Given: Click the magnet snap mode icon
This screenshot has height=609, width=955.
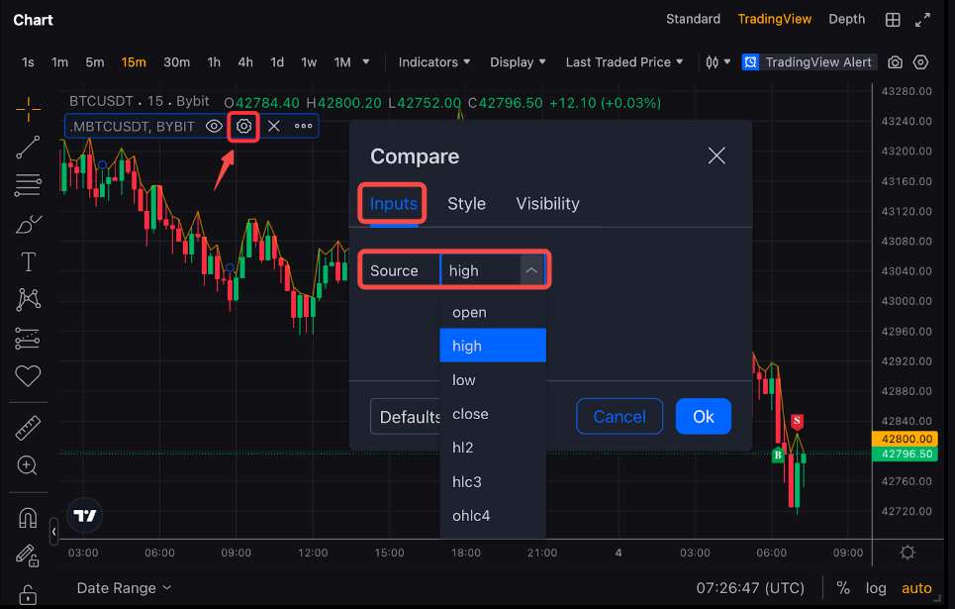Looking at the screenshot, I should pyautogui.click(x=28, y=518).
